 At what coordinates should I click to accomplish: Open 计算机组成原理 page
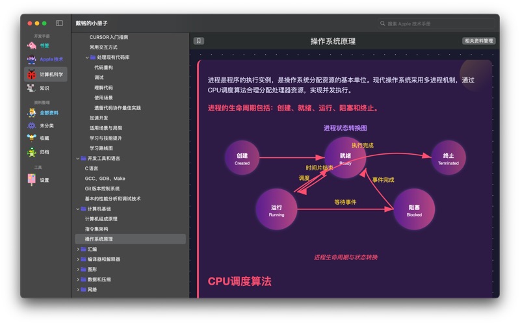101,219
